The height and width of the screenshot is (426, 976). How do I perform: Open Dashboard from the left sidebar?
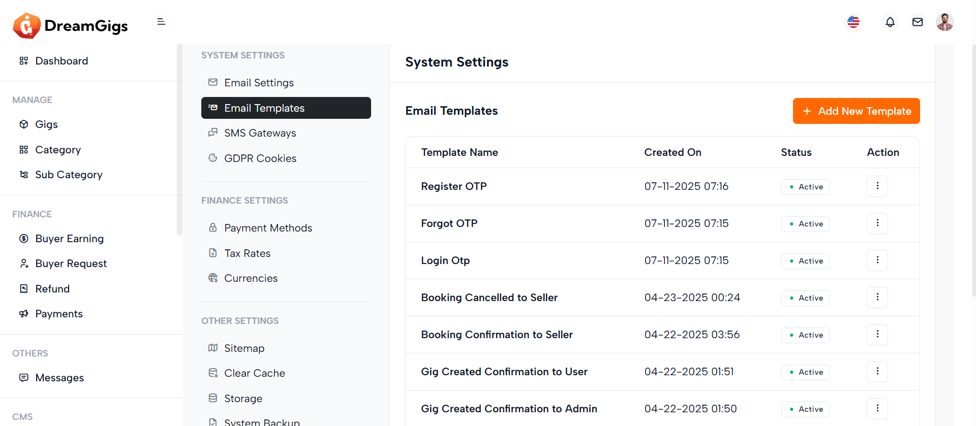(62, 61)
